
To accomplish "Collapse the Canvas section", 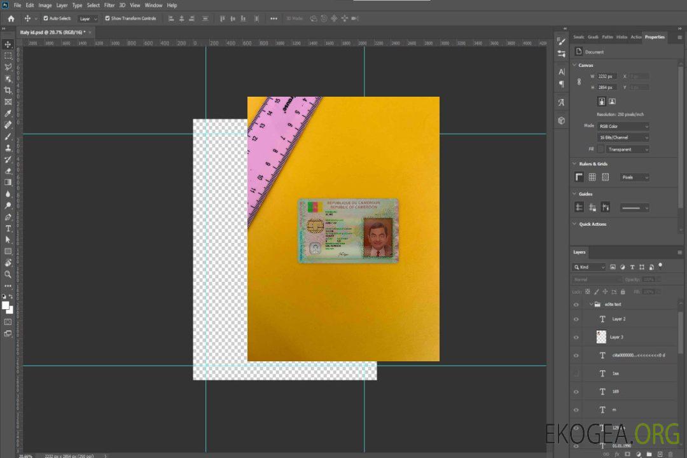I will coord(575,65).
